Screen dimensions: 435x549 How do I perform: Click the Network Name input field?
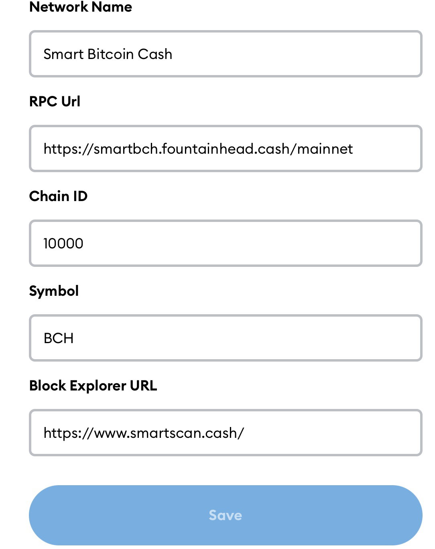(226, 54)
